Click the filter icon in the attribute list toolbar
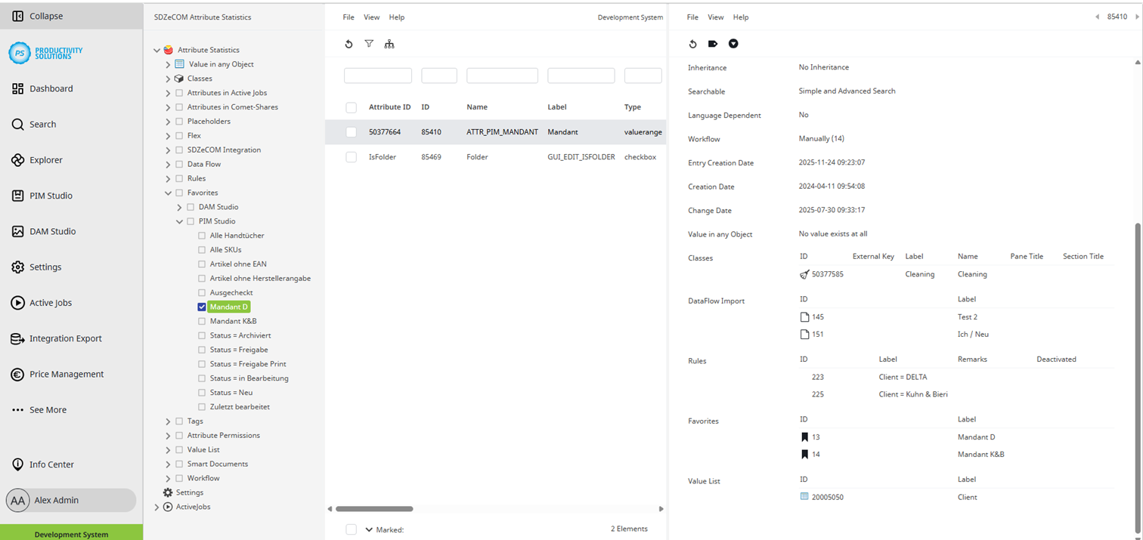Image resolution: width=1143 pixels, height=540 pixels. tap(369, 44)
